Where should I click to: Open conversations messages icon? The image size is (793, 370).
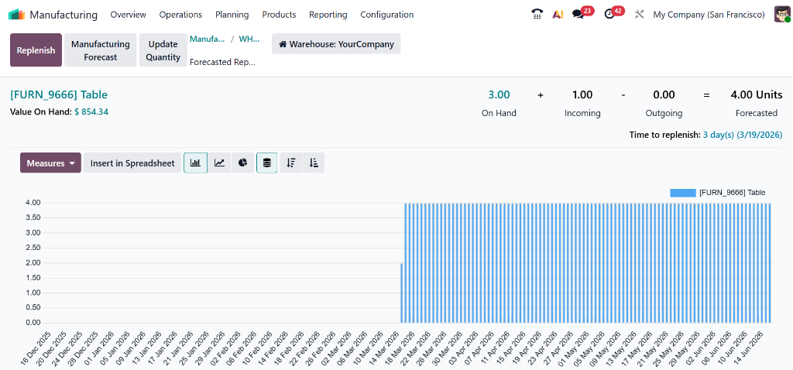[x=578, y=15]
